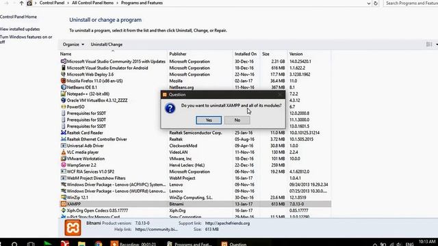Select the WinZip Computing, S.L. publisher cell

[x=191, y=197]
